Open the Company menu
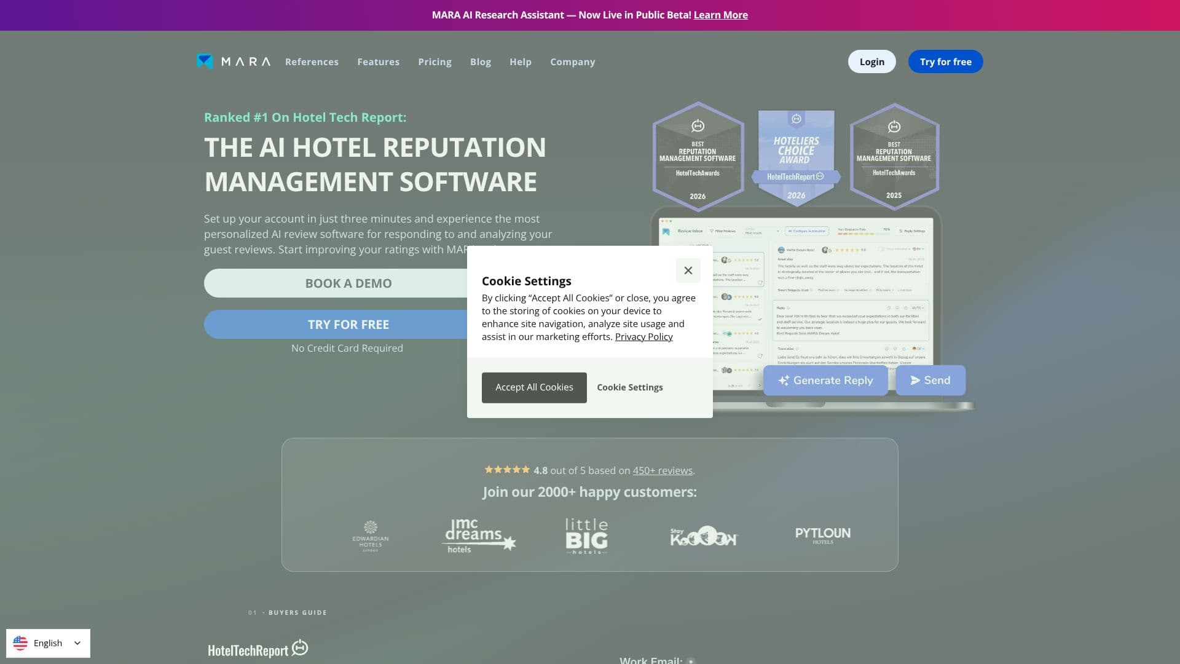This screenshot has width=1180, height=664. pyautogui.click(x=572, y=61)
